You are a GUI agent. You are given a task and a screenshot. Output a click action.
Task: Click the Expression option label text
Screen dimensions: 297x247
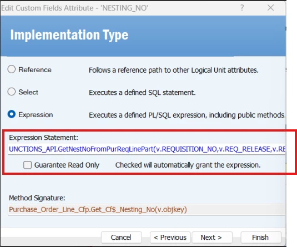pos(36,115)
